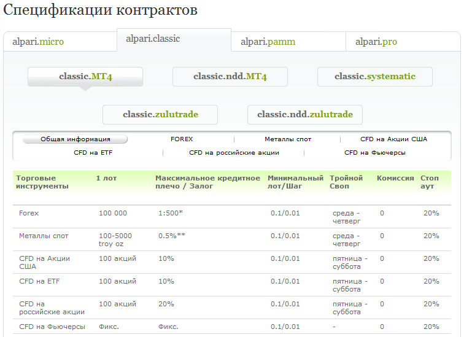Click the 1 лот column header
The image size is (464, 337).
click(106, 178)
